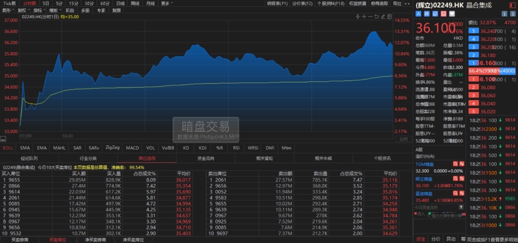Open the 指标 dropdown menu
Image resolution: width=518 pixels, height=243 pixels.
pos(39,10)
